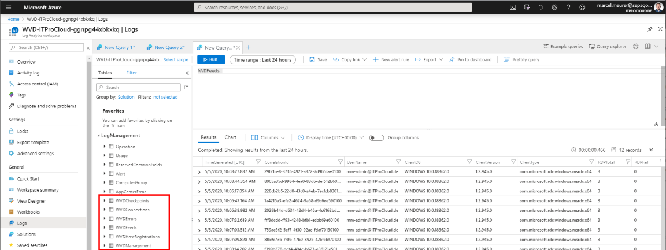Expand the WVDCheckpoints table
Viewport: 666px width, 250px height.
[x=105, y=200]
